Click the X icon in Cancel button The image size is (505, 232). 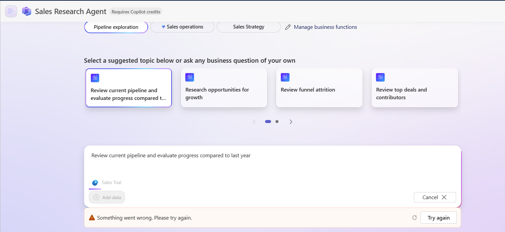(x=444, y=197)
